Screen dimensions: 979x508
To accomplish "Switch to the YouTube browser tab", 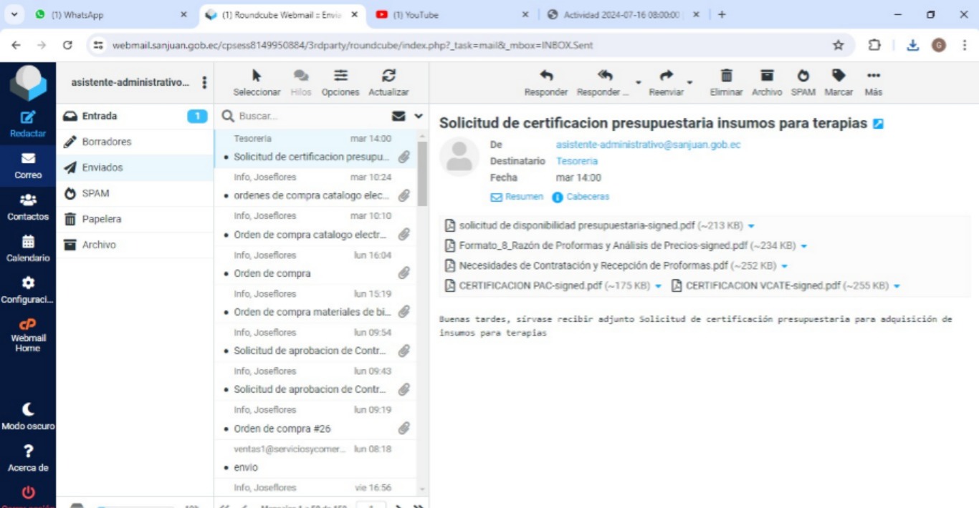I will [x=416, y=14].
